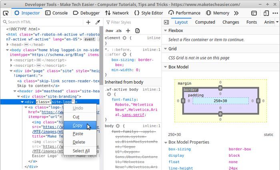Toggle print media simulation icon
This screenshot has height=170, width=280.
137,31
